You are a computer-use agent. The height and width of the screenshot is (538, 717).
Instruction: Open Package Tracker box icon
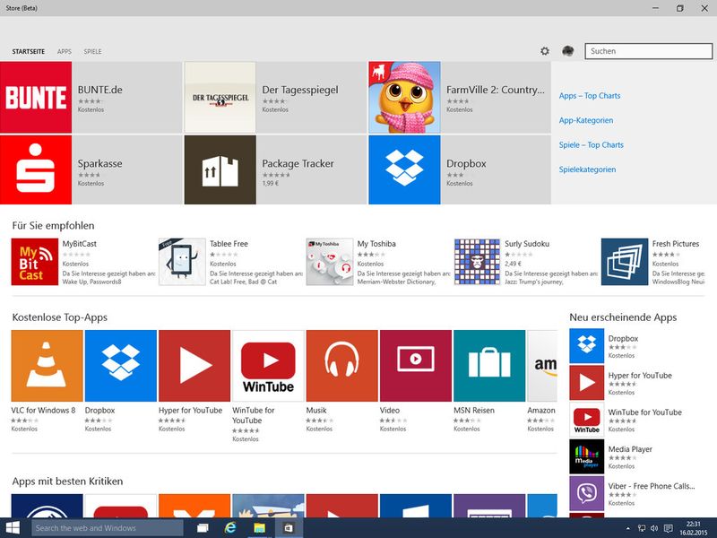pyautogui.click(x=220, y=169)
